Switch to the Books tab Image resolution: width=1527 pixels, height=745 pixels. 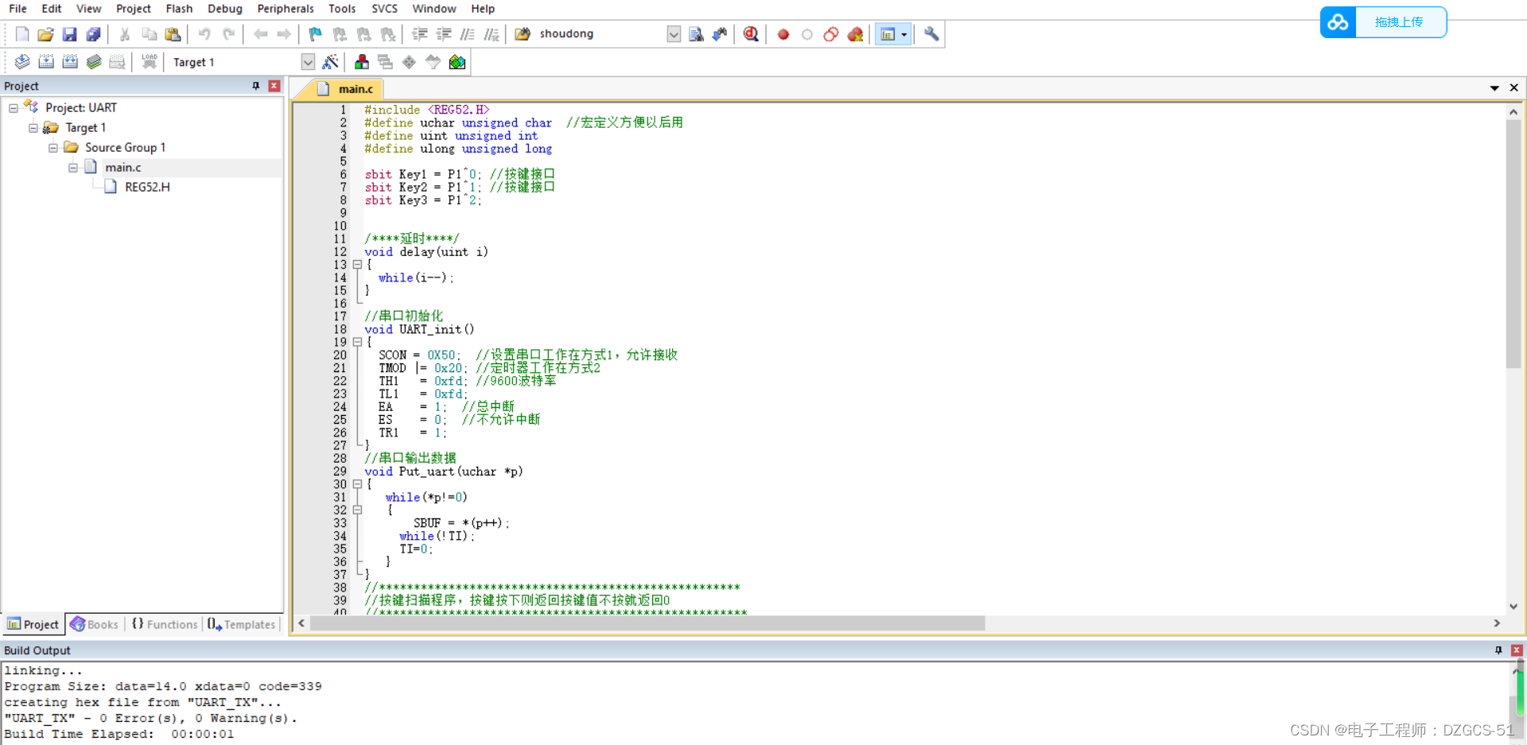(94, 624)
